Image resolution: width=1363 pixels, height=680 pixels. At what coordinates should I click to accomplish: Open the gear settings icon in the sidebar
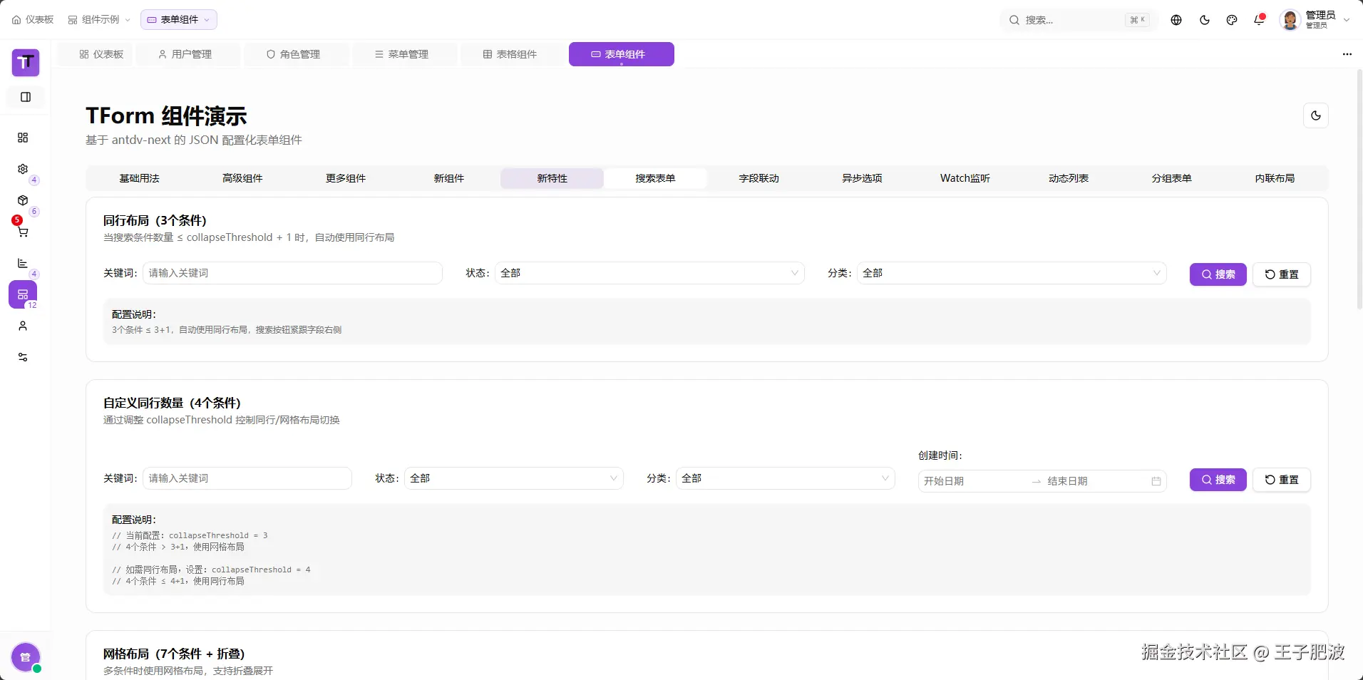tap(23, 169)
